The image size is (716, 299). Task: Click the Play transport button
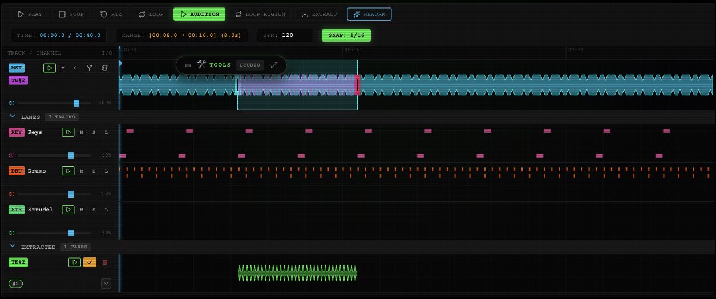30,14
